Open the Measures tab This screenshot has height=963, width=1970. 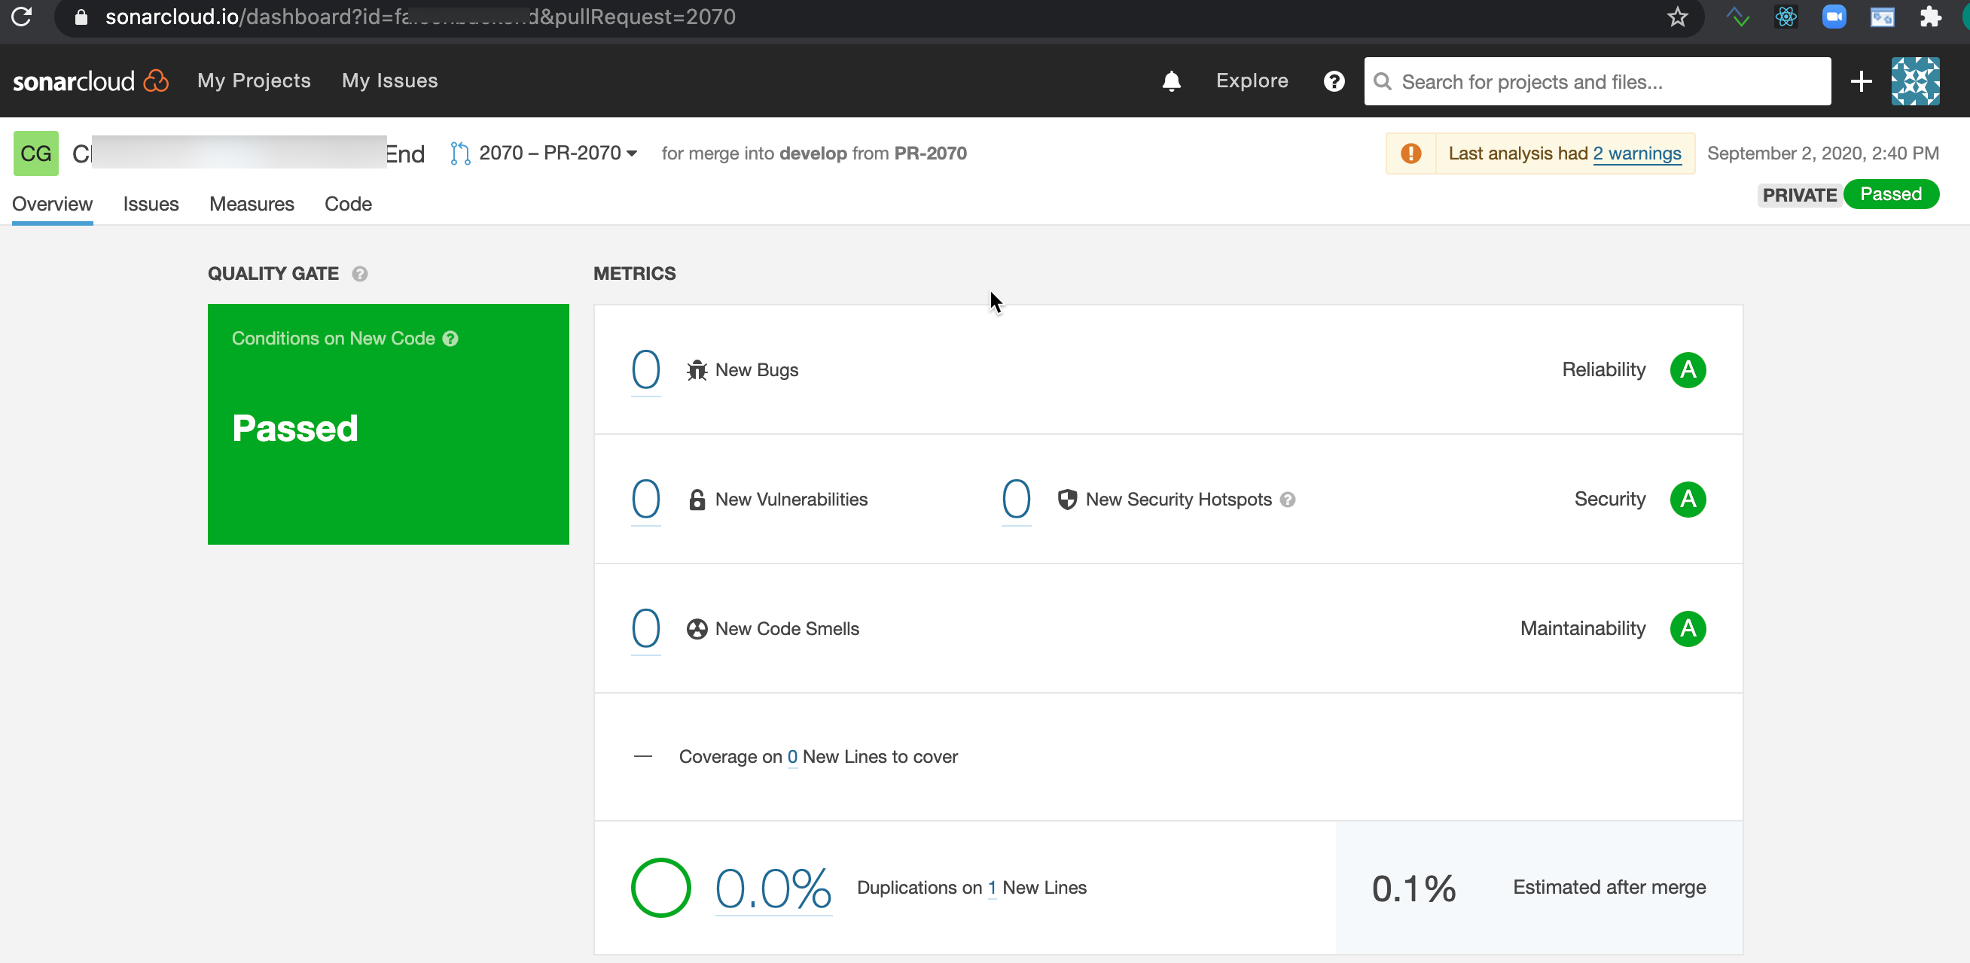pos(252,204)
